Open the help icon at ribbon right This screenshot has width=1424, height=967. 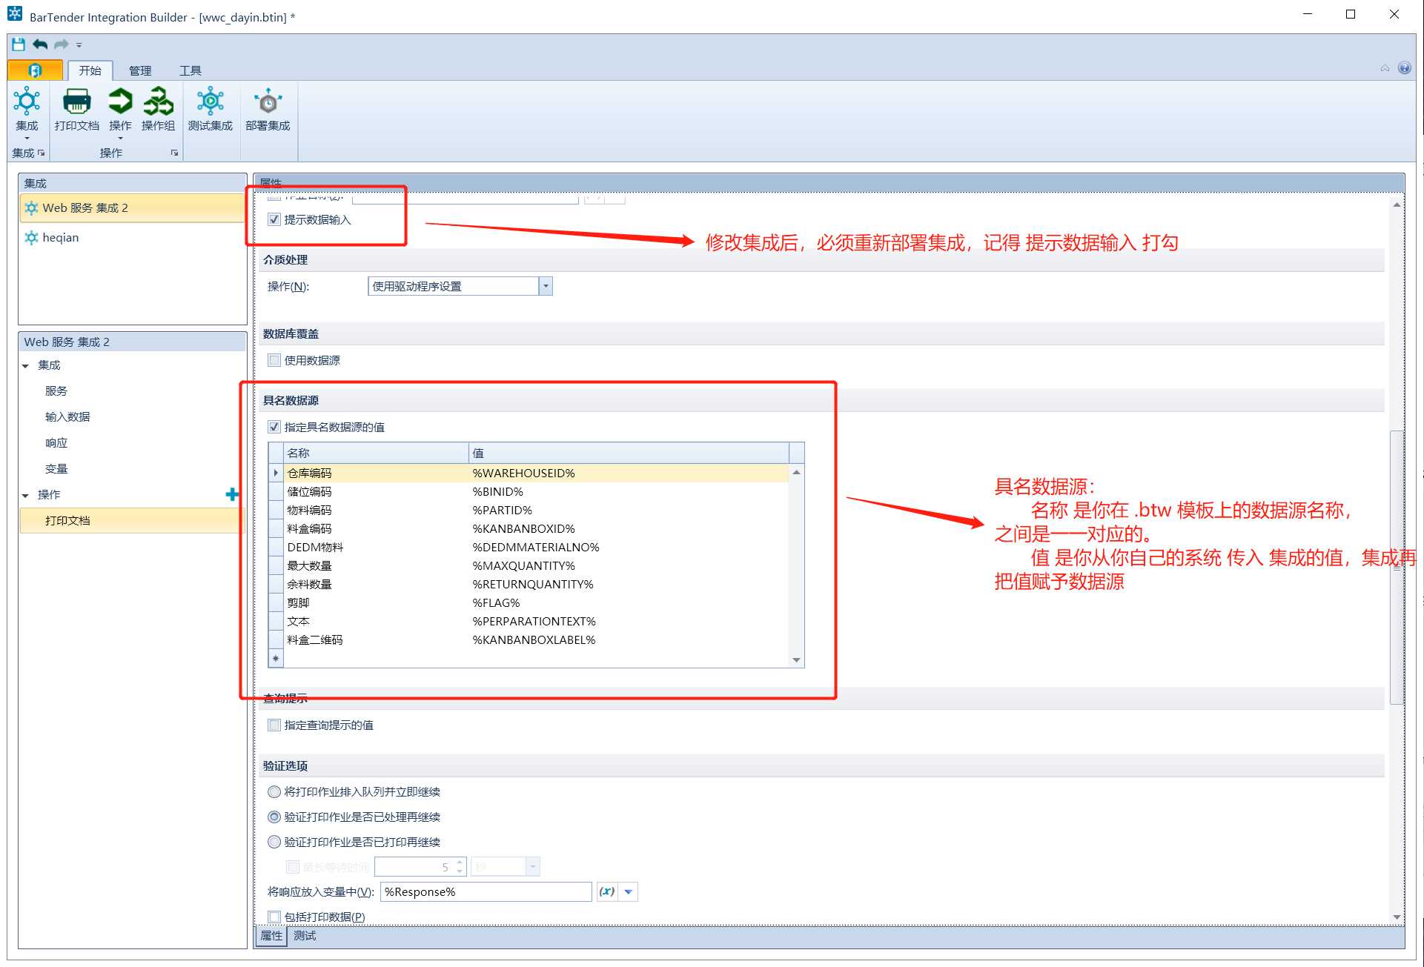click(x=1404, y=68)
